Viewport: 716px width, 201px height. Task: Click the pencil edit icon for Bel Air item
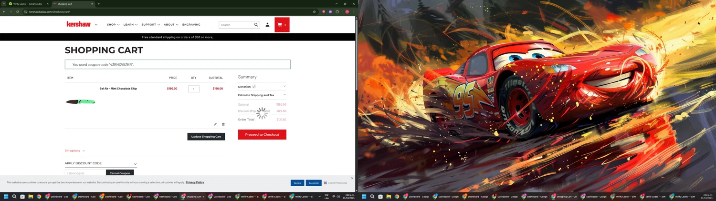tap(215, 124)
